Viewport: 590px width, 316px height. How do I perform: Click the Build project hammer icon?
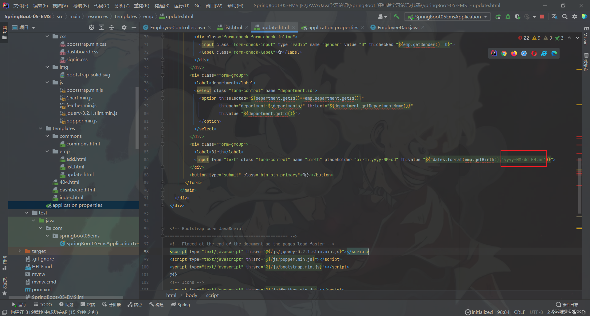click(x=396, y=17)
